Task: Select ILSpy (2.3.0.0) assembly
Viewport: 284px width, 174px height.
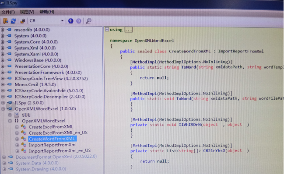Action: [x=29, y=103]
